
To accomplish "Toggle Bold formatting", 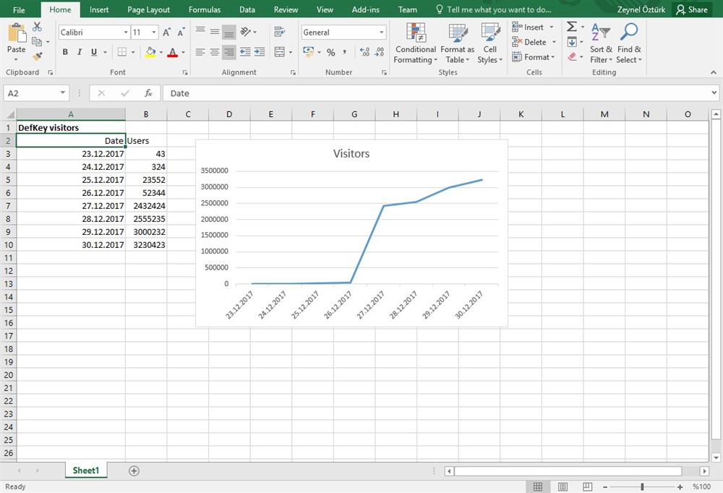I will [65, 52].
